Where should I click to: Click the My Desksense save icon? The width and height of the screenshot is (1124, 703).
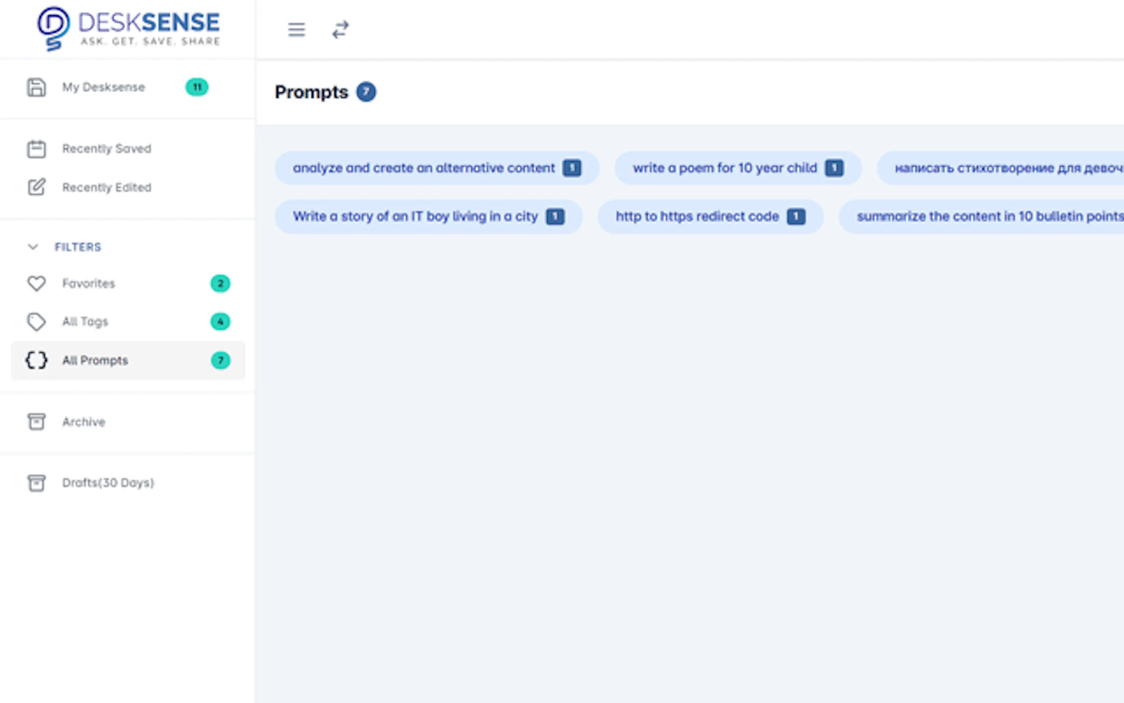click(x=36, y=87)
